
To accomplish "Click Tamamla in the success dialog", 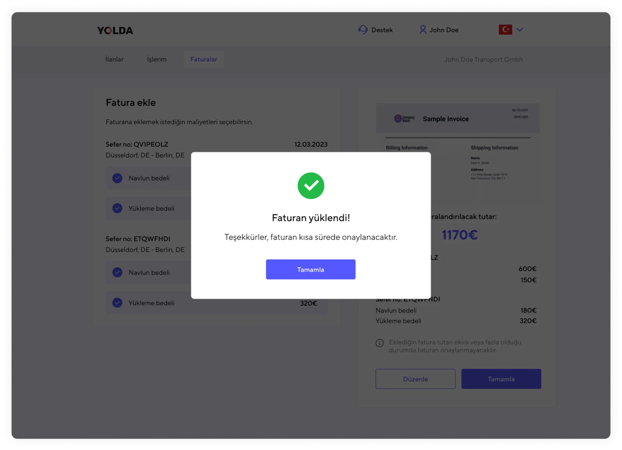I will coord(310,269).
